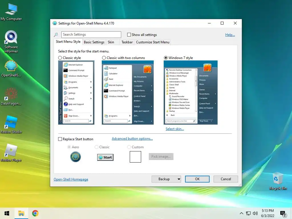
Task: Select the OpenShellSetup desktop icon
Action: tap(11, 68)
